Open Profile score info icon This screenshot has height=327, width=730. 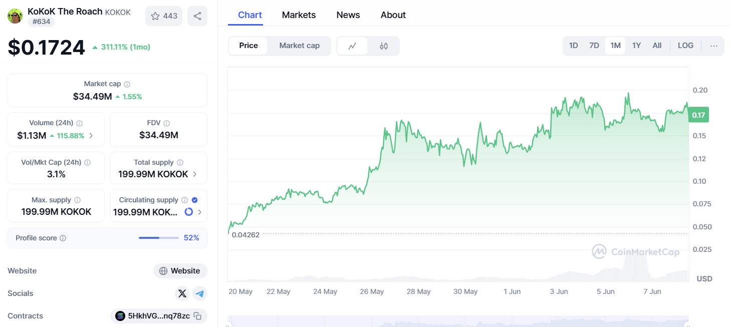coord(63,238)
